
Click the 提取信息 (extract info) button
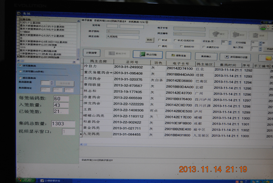[x=178, y=56]
